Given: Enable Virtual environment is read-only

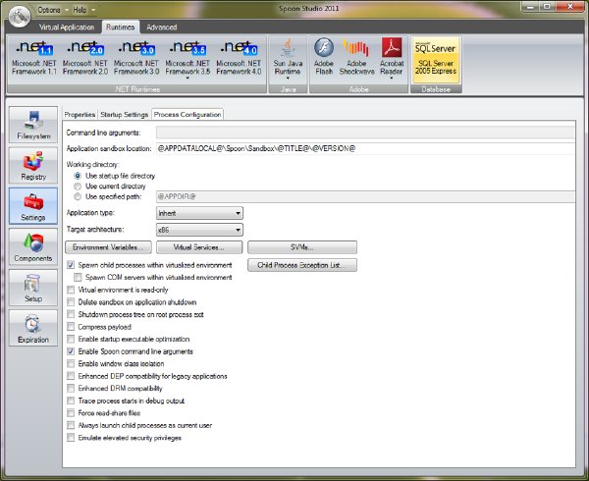Looking at the screenshot, I should pyautogui.click(x=71, y=290).
